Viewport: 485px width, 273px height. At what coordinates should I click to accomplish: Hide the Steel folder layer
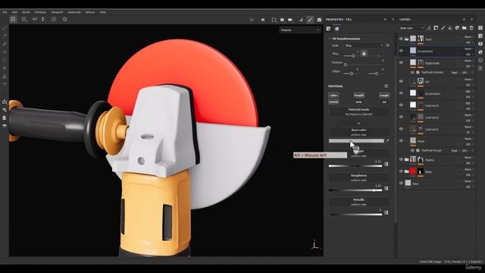401,39
